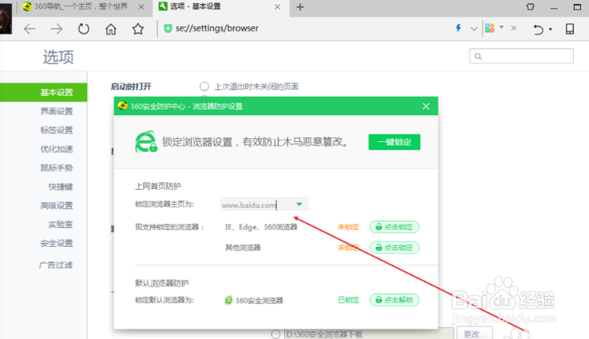Click 点击锁定 for 其他浏览器

[x=395, y=248]
